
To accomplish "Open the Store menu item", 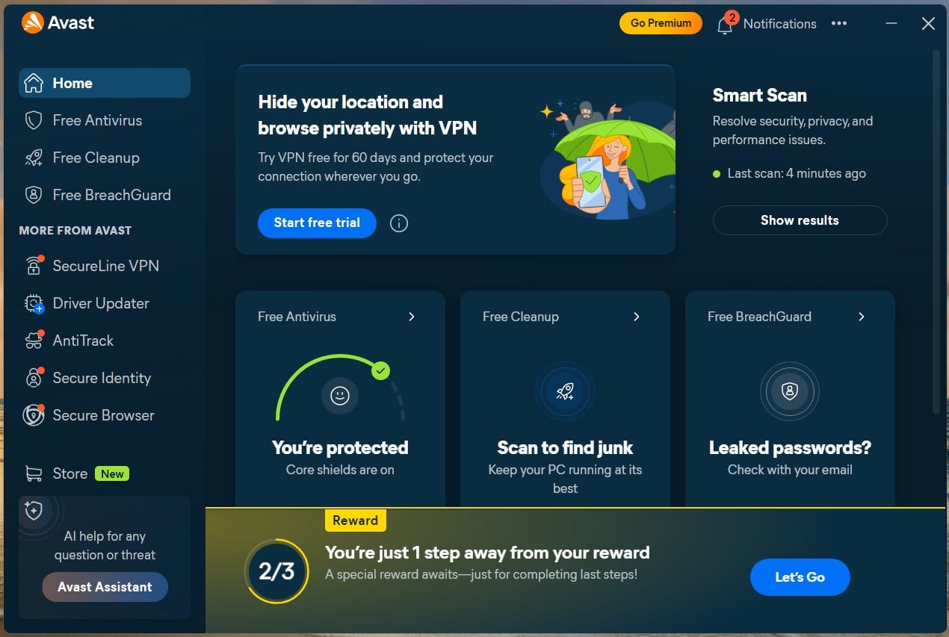I will coord(105,473).
